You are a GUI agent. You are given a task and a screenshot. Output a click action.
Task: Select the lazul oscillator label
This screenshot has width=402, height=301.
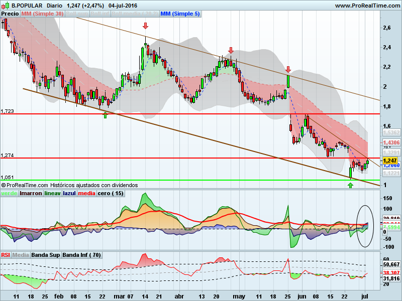pyautogui.click(x=69, y=193)
